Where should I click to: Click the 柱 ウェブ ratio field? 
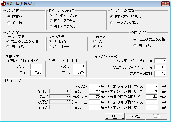36,73
